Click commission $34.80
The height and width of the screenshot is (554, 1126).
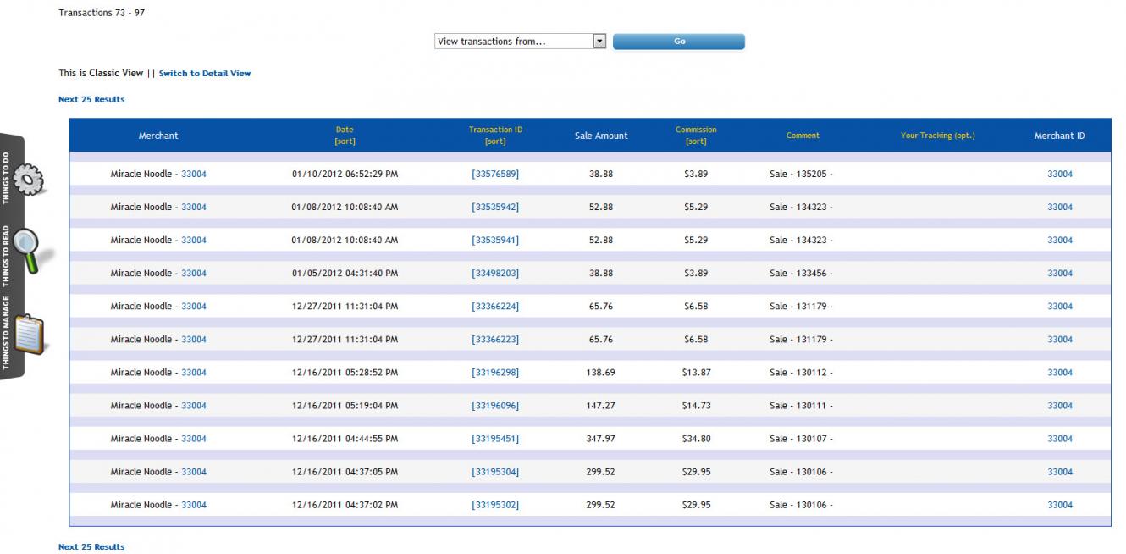(x=696, y=438)
